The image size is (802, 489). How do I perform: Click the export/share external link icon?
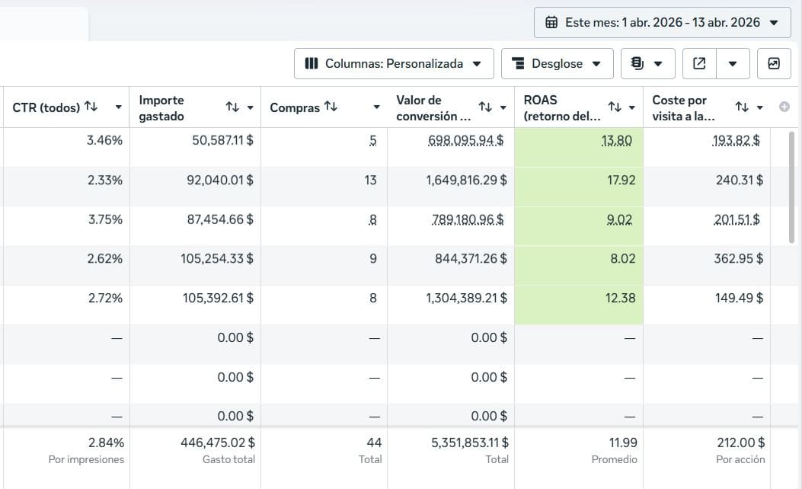click(699, 63)
